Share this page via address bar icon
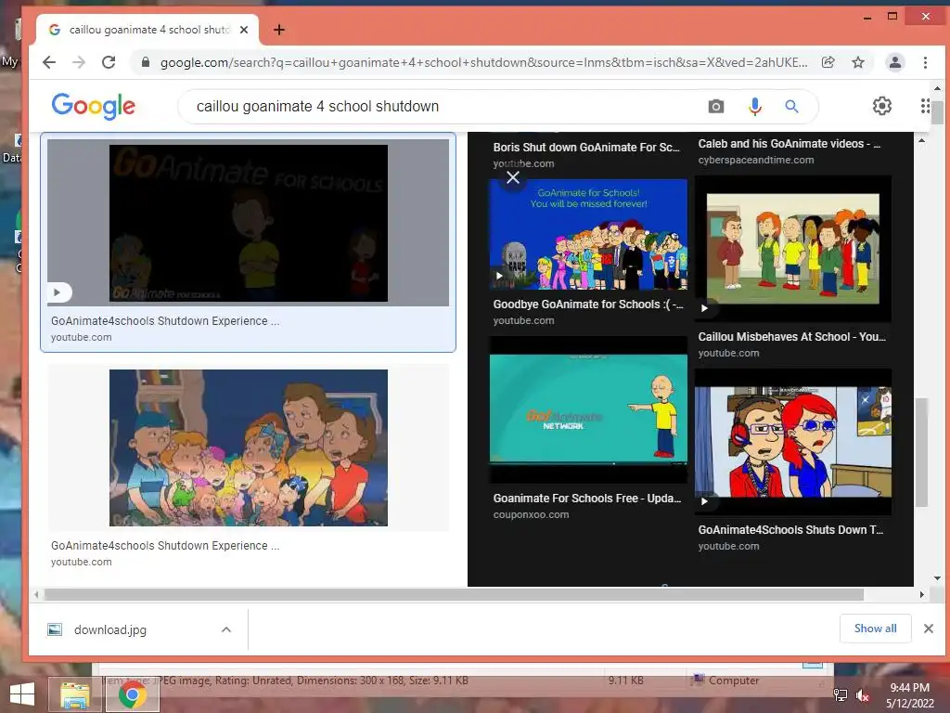 coord(828,62)
